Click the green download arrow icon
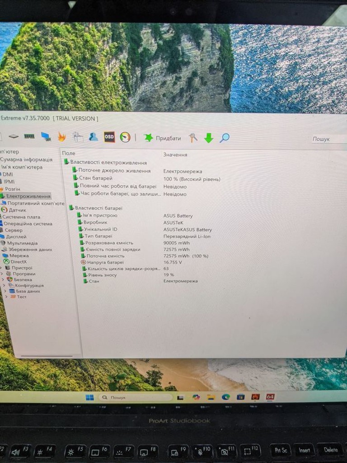The height and width of the screenshot is (463, 347). coord(209,138)
